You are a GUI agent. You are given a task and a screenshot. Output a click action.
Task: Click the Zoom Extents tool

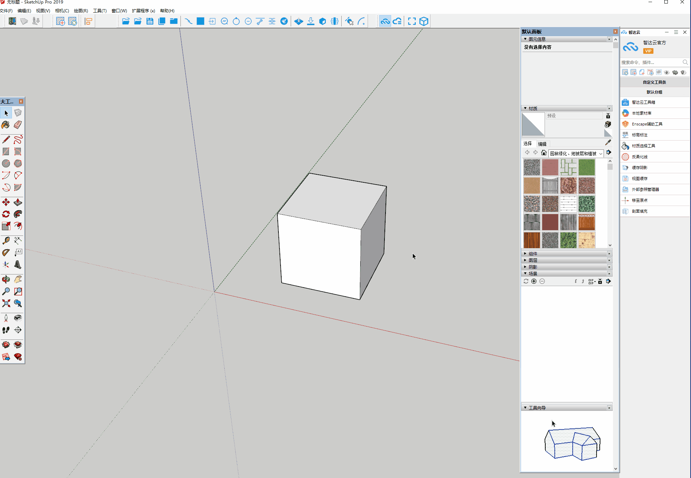coord(6,303)
